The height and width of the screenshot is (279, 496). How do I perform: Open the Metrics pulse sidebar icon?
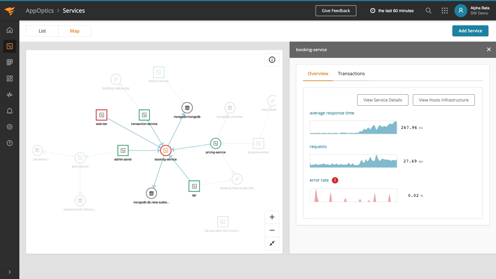(10, 95)
